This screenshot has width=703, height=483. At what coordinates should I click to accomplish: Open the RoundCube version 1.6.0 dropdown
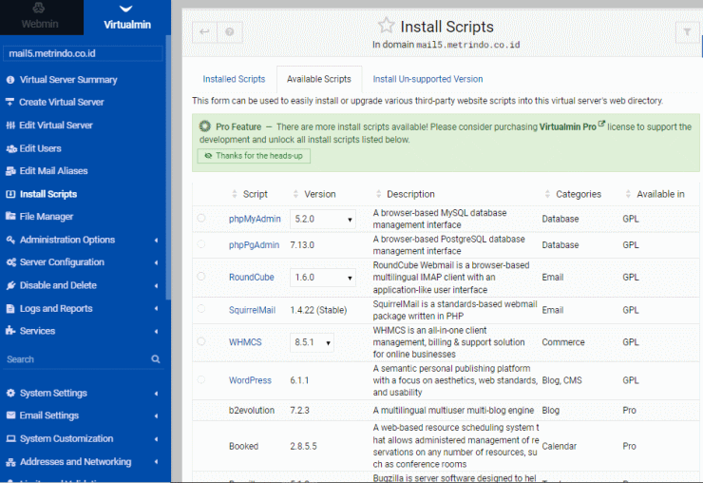point(323,278)
